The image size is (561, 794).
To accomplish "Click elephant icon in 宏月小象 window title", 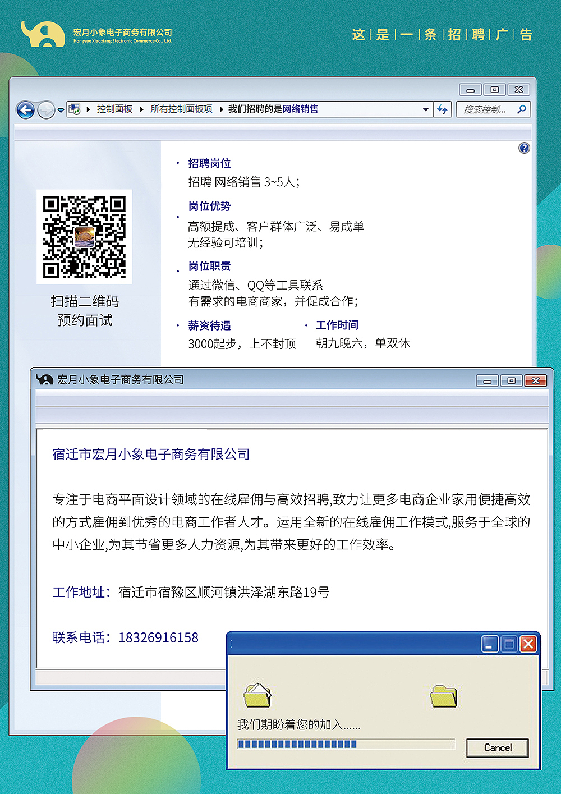I will (44, 380).
